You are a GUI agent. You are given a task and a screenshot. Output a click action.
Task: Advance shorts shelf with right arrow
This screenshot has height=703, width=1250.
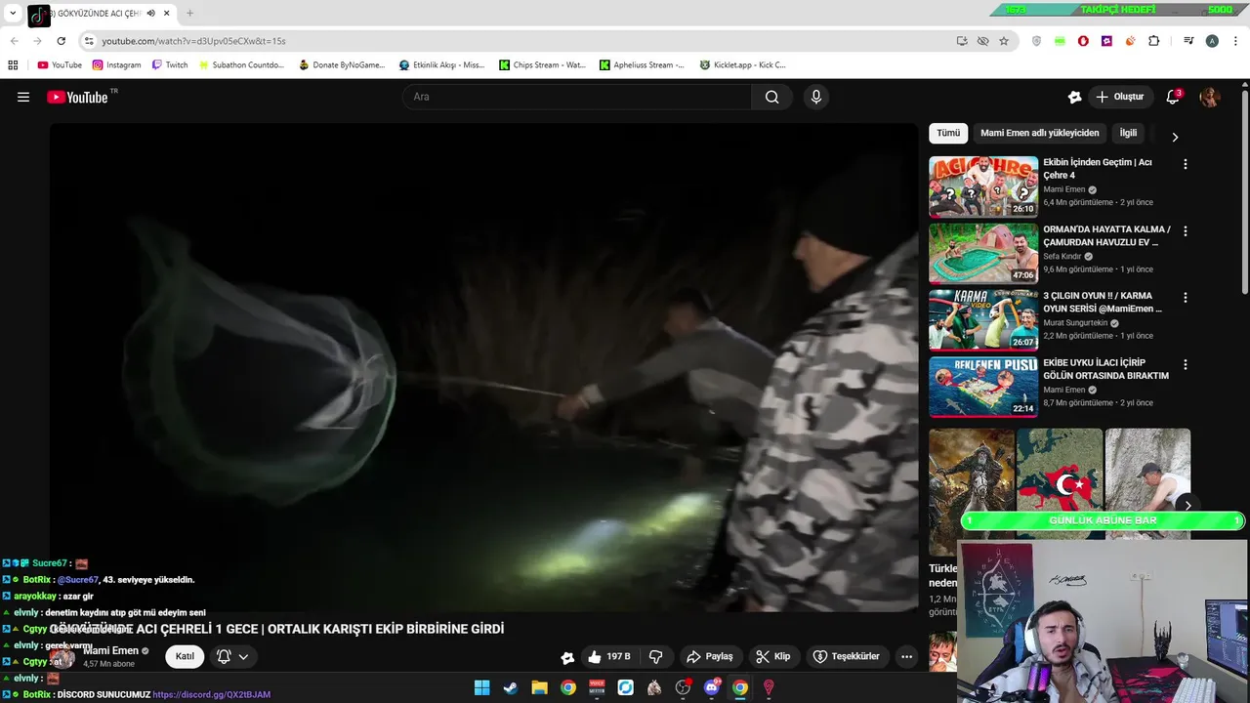1187,505
